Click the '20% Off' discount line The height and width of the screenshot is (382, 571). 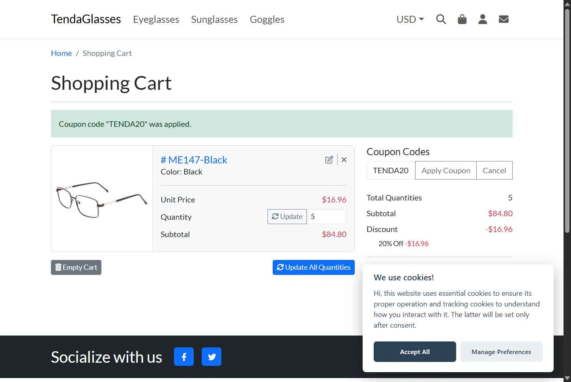[x=403, y=244]
